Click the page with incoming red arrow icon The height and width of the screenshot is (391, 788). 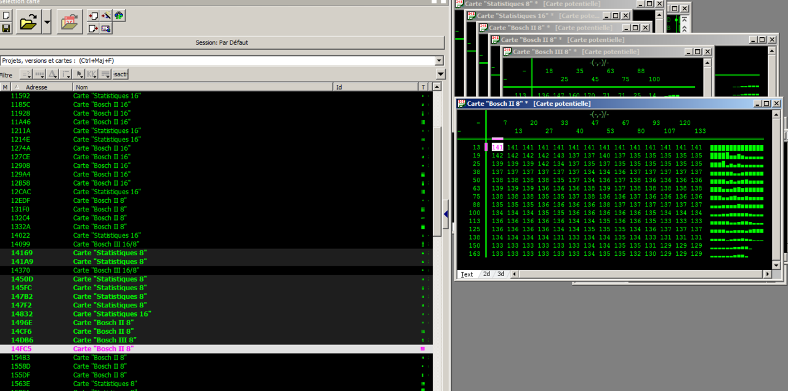[94, 15]
